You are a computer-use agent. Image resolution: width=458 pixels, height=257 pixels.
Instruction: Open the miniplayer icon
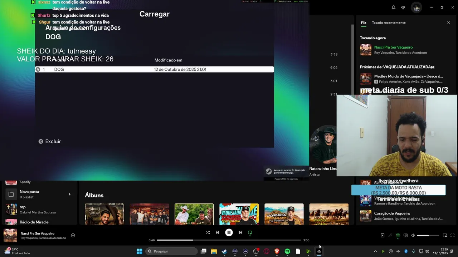point(445,235)
